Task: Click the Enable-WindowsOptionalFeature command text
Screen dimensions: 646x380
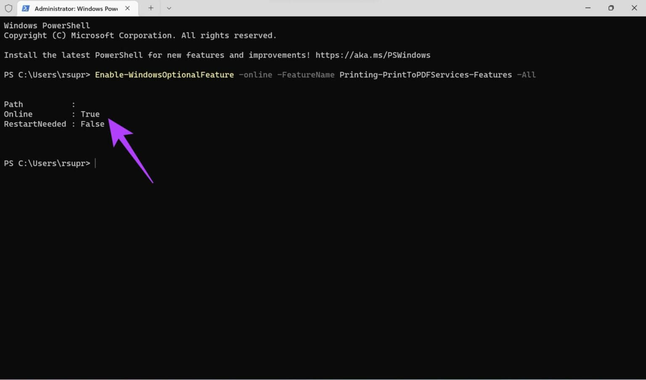Action: tap(164, 75)
